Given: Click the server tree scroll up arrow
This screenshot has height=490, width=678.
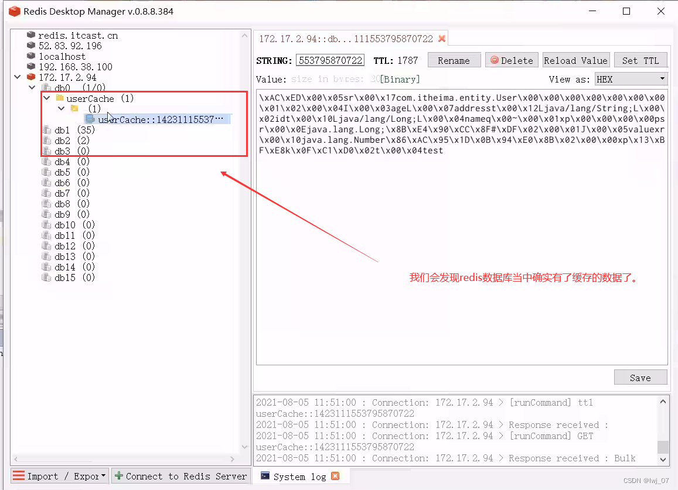Looking at the screenshot, I should (245, 36).
